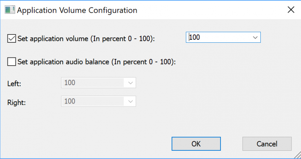The image size is (301, 159).
Task: Click the Application Volume Configuration title text
Action: (x=77, y=10)
